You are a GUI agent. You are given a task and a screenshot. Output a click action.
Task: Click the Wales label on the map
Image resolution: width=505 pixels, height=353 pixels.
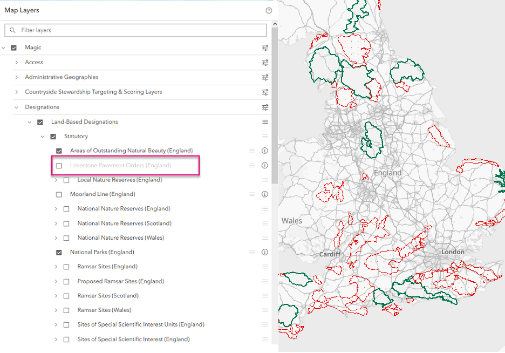click(292, 221)
